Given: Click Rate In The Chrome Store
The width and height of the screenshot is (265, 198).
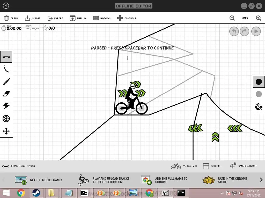Looking at the screenshot, I should pyautogui.click(x=225, y=180).
